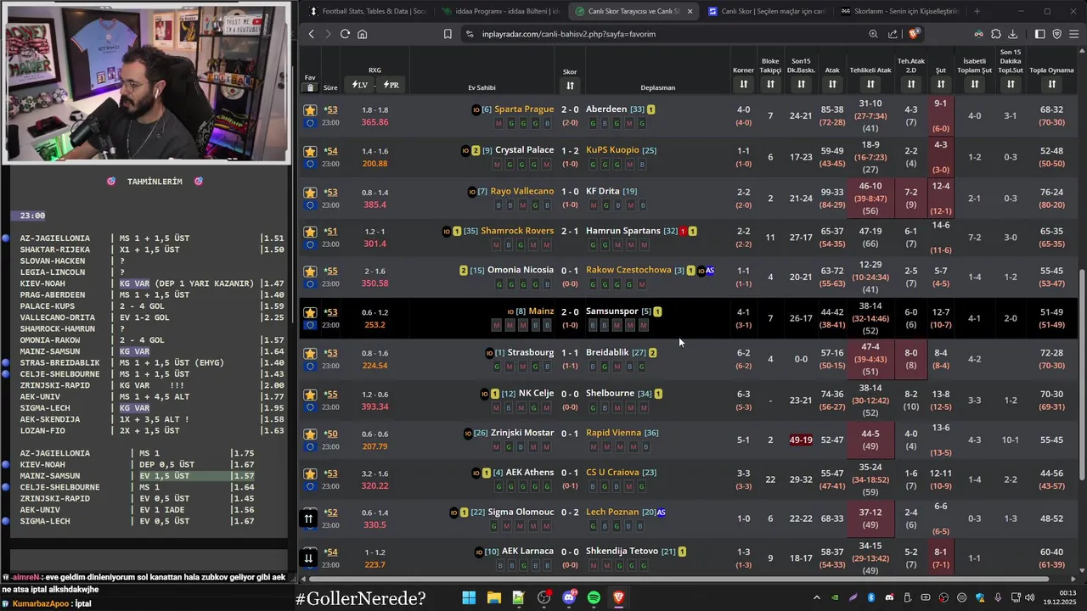
Task: Close the Canlı Skor Tarayıcısı tab
Action: [x=690, y=11]
